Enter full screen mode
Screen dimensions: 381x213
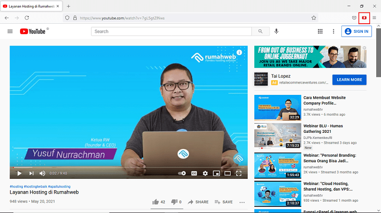[239, 173]
